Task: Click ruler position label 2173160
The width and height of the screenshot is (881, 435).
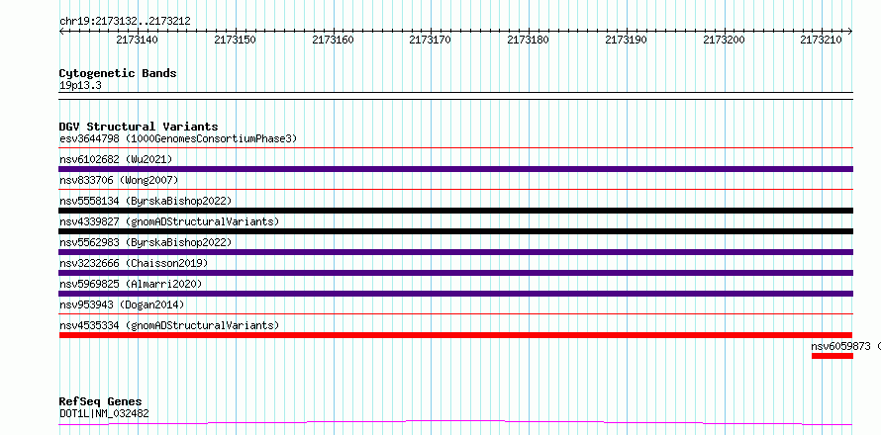Action: 333,40
